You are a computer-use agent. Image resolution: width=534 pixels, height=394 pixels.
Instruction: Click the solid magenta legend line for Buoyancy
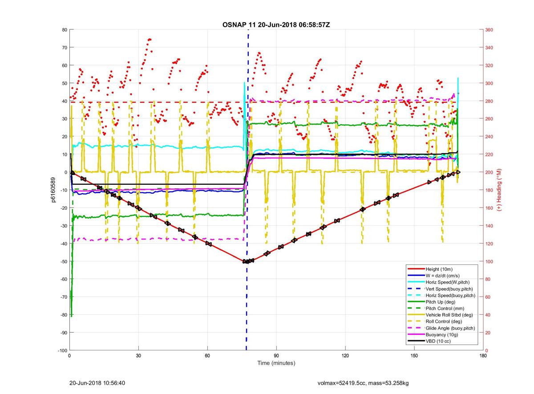click(416, 334)
